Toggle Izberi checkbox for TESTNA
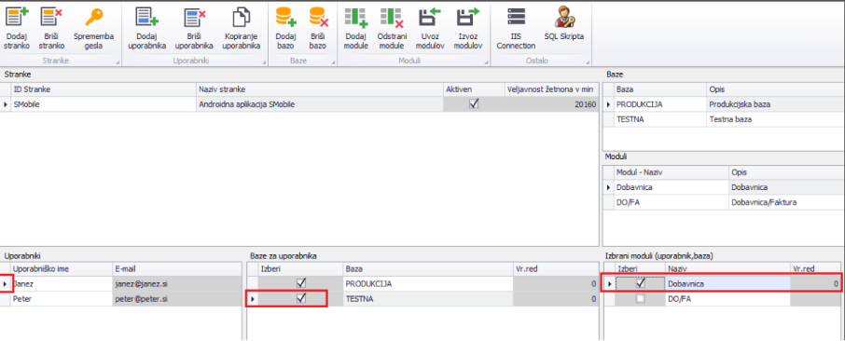The width and height of the screenshot is (845, 341). pyautogui.click(x=300, y=298)
